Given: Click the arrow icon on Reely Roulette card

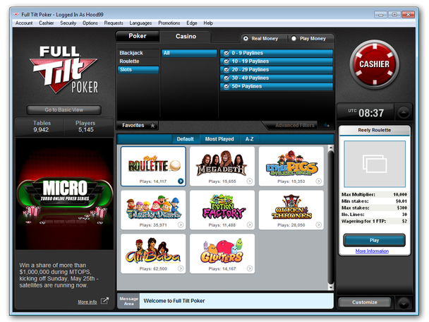Looking at the screenshot, I should pos(181,181).
